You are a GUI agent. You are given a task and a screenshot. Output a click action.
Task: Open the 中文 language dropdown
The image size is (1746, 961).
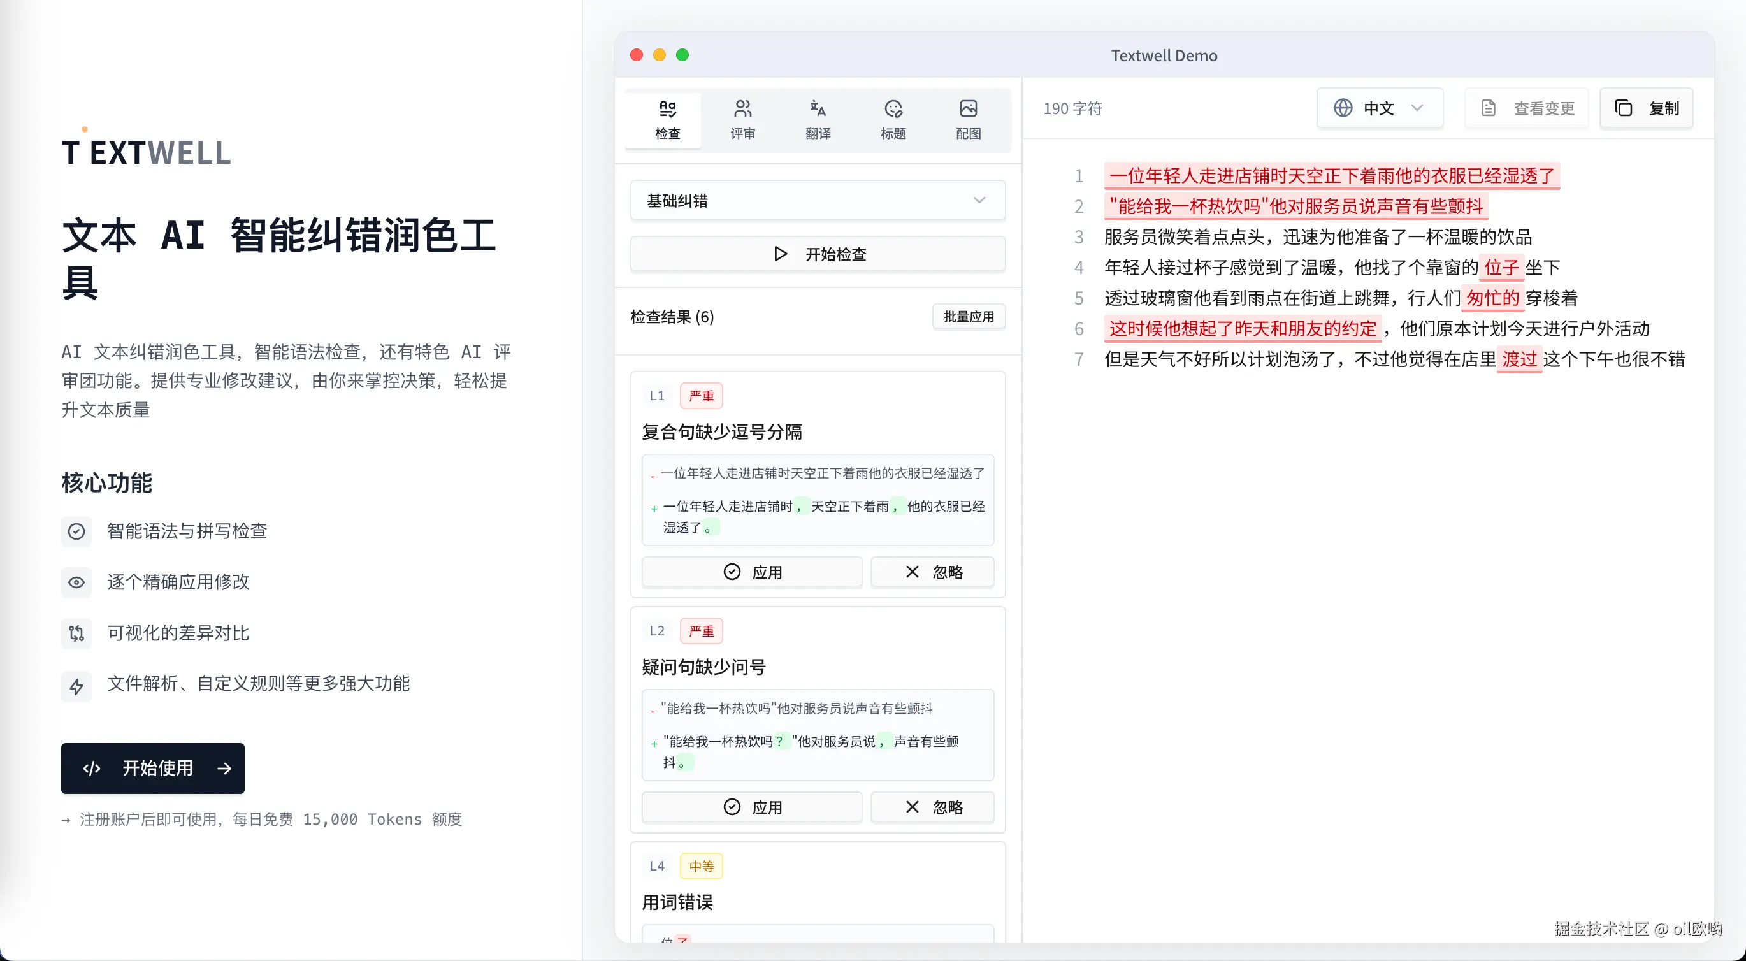(x=1380, y=108)
